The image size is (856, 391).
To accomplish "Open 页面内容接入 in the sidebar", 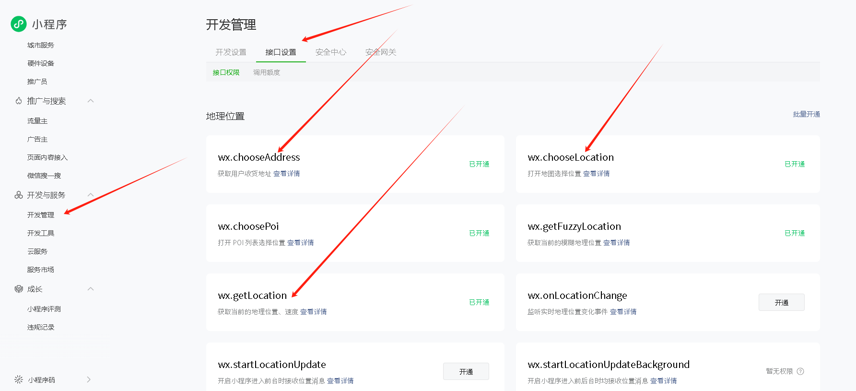I will (x=47, y=157).
